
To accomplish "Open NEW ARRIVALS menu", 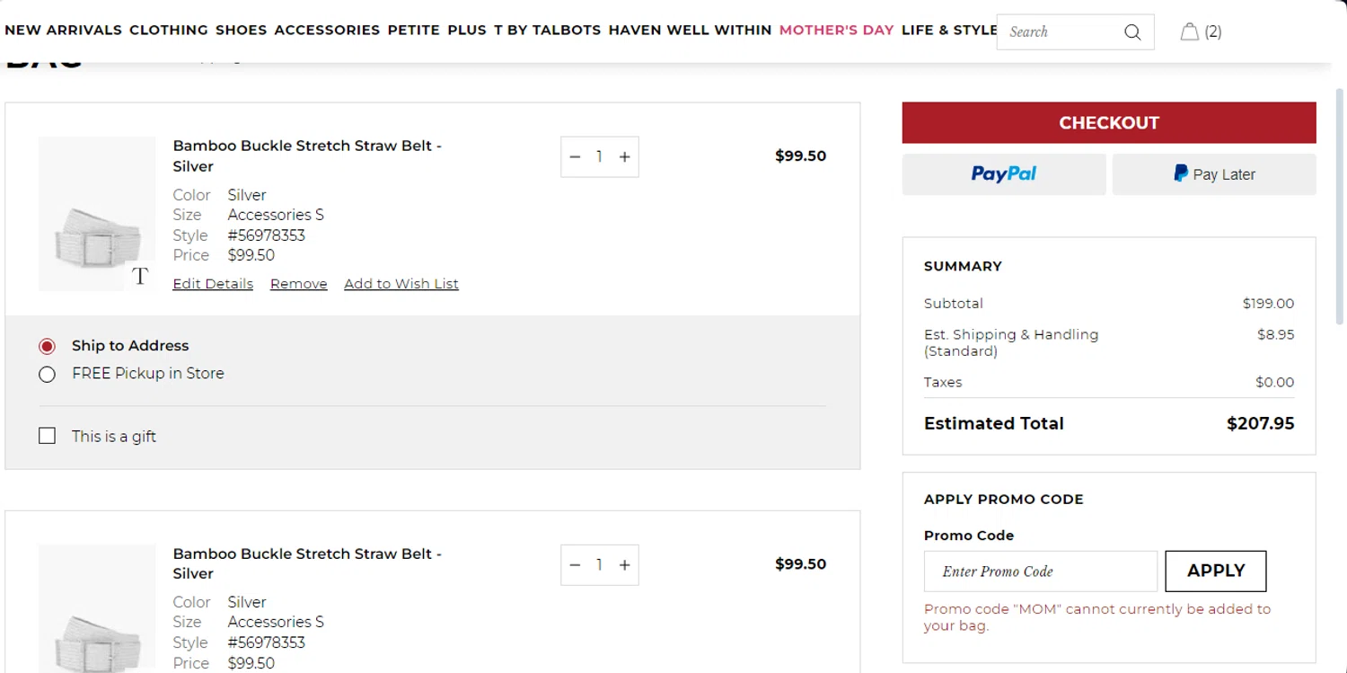I will pos(64,30).
